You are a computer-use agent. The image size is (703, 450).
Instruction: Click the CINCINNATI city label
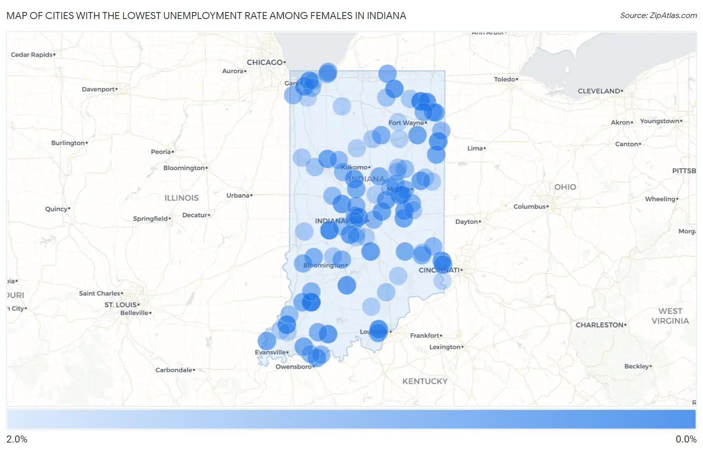point(439,270)
